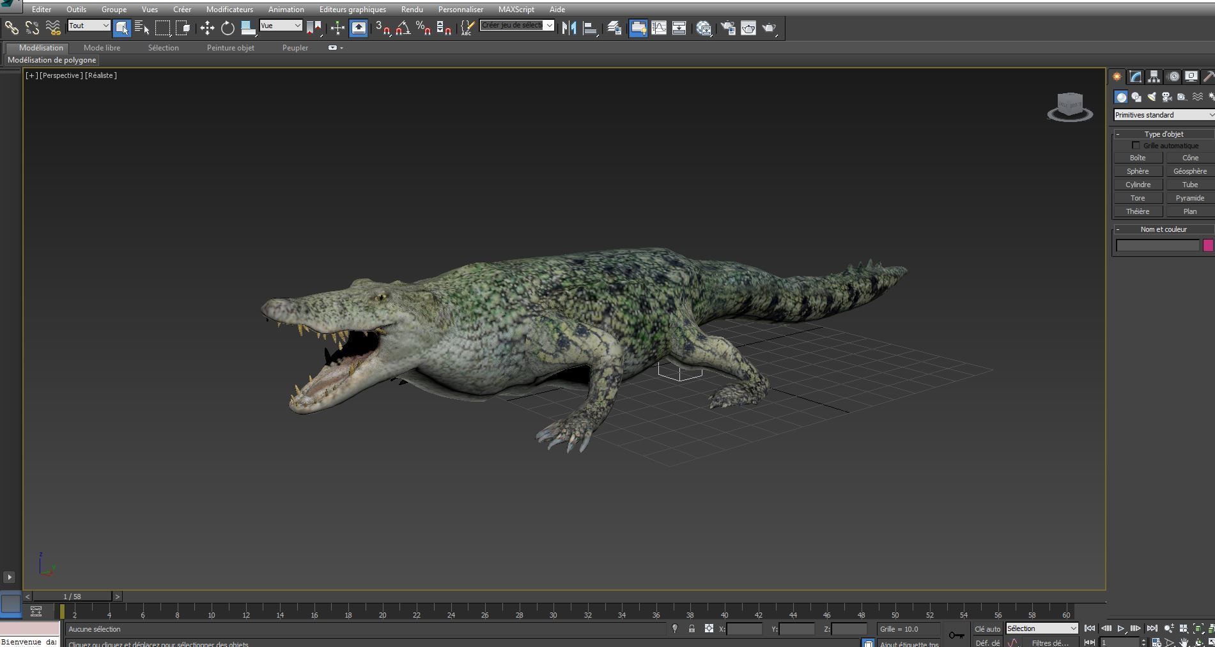Toggle Spinner Snap
Image resolution: width=1215 pixels, height=647 pixels.
[444, 27]
